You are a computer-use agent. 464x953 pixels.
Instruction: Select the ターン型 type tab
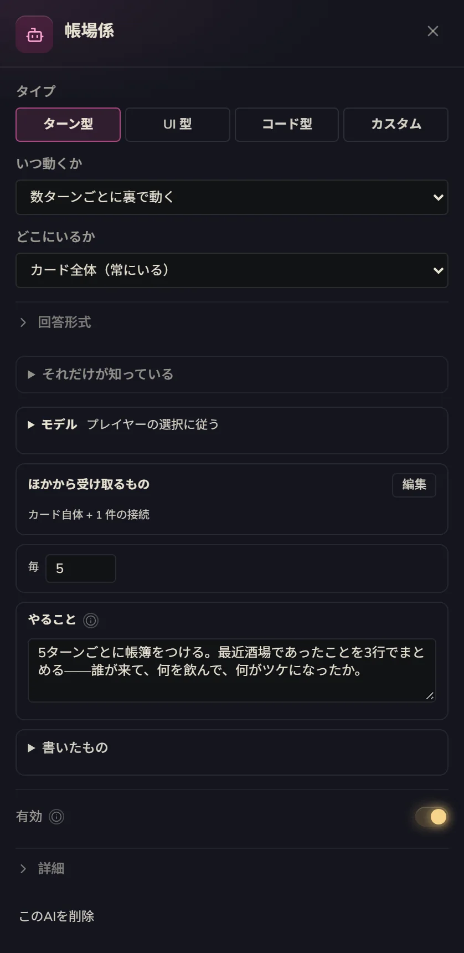point(68,124)
